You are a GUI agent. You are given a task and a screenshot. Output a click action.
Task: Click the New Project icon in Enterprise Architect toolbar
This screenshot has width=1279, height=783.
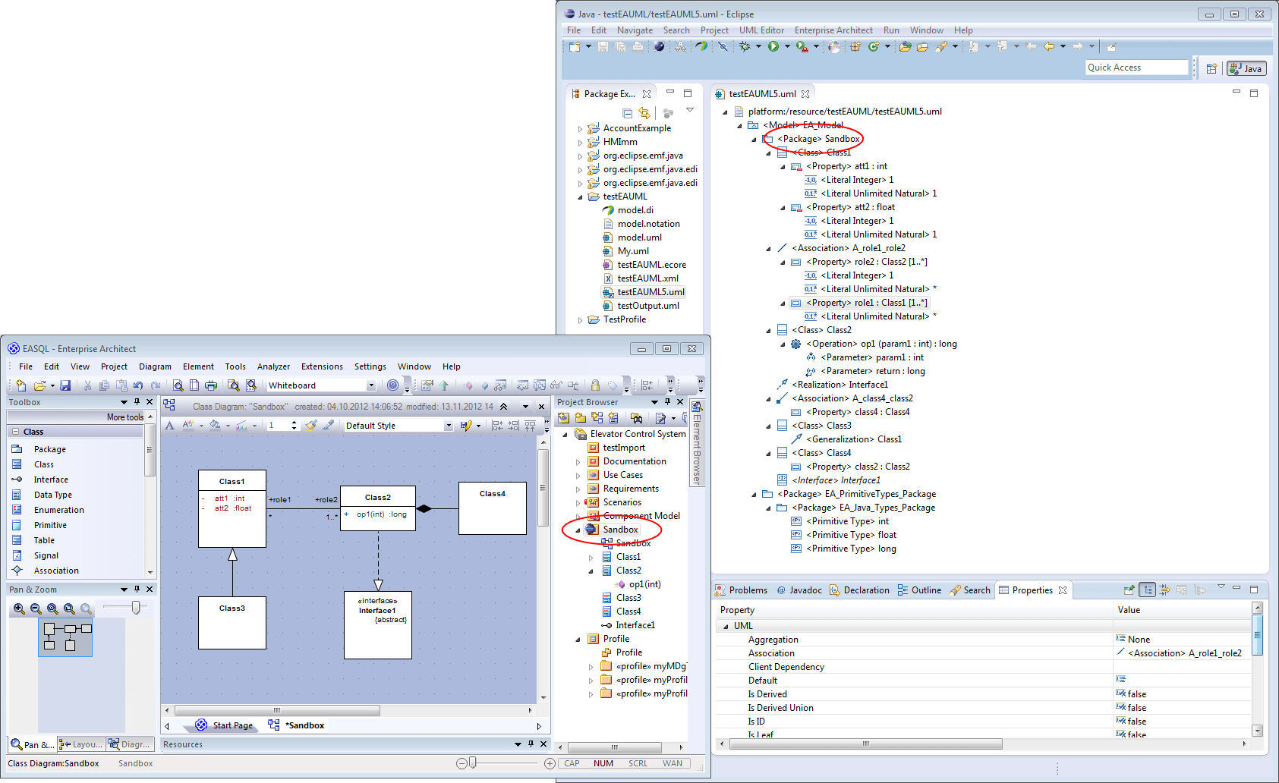tap(21, 385)
